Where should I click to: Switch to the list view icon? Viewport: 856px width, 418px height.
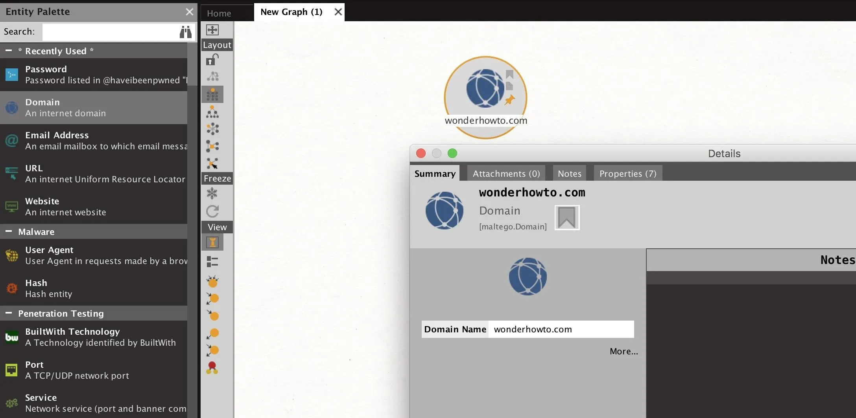(x=212, y=262)
